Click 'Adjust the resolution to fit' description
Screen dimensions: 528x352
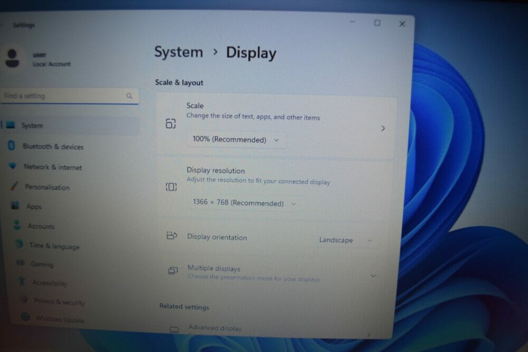pyautogui.click(x=258, y=180)
